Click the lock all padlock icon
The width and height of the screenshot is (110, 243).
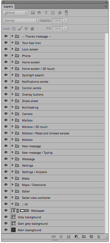32,29
